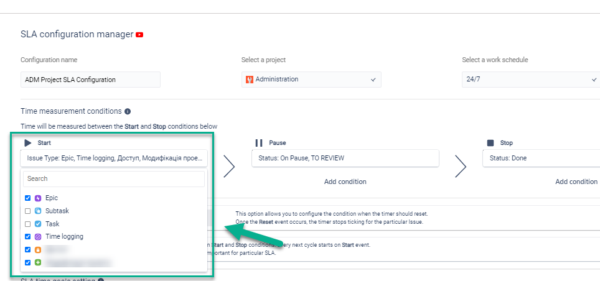This screenshot has width=600, height=281.
Task: Click the orange lock issue type icon
Action: pos(38,250)
